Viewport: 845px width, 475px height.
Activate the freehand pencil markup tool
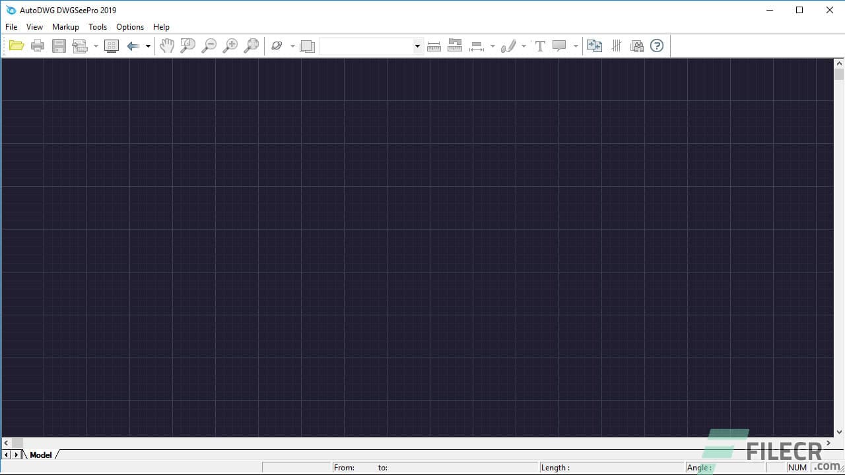[508, 46]
